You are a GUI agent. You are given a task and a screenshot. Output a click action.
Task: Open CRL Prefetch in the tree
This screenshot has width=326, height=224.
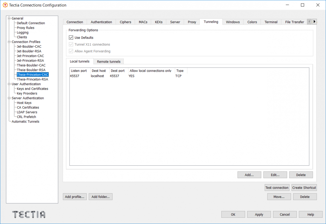click(x=26, y=117)
